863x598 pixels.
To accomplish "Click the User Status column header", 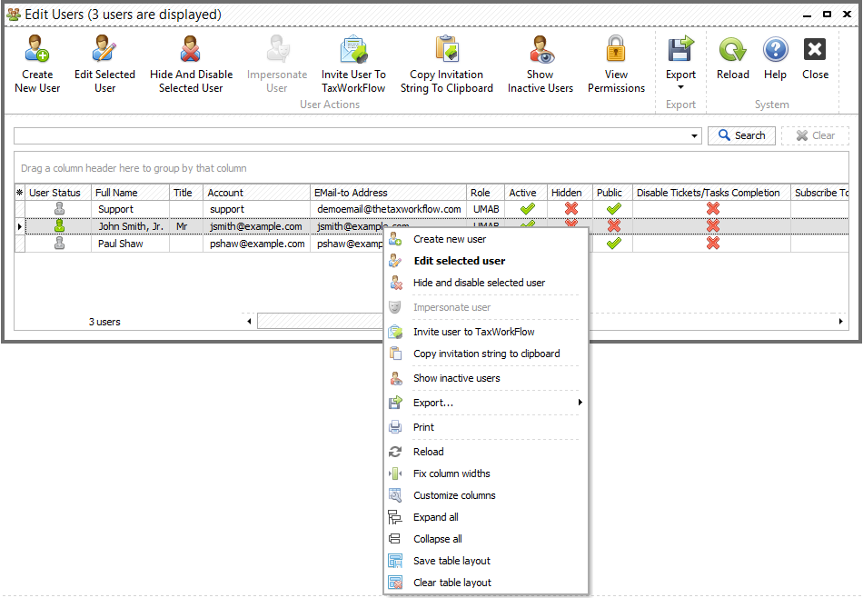I will pyautogui.click(x=58, y=192).
